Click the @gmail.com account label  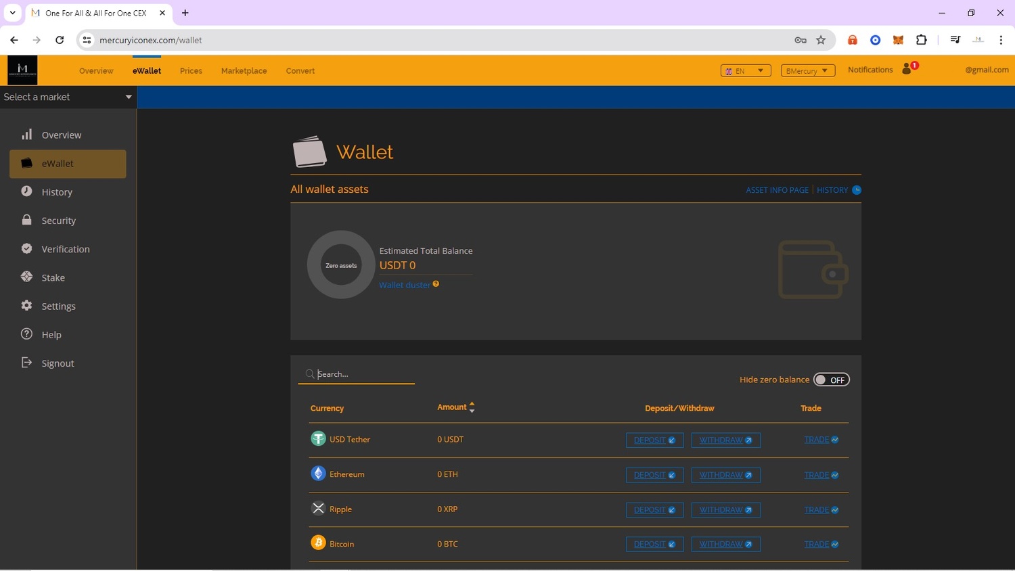pyautogui.click(x=987, y=70)
